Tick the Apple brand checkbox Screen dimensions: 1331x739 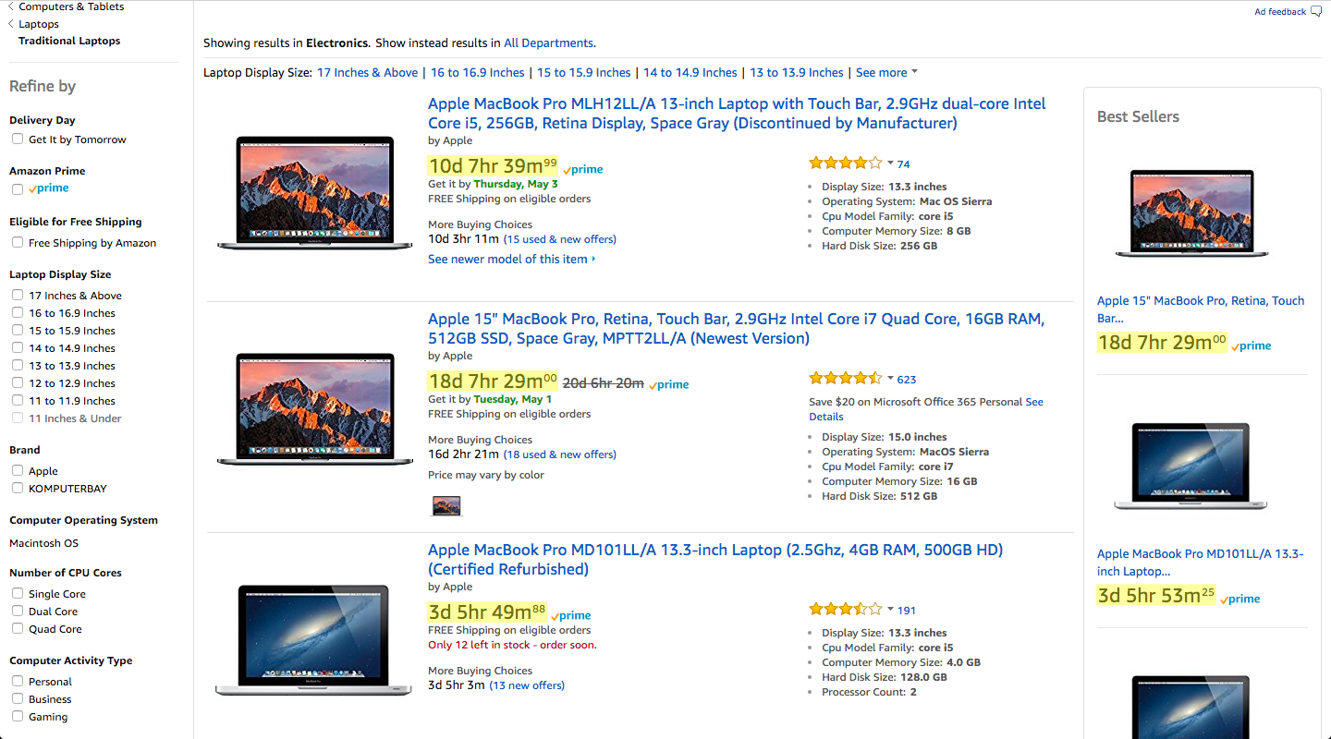tap(17, 471)
